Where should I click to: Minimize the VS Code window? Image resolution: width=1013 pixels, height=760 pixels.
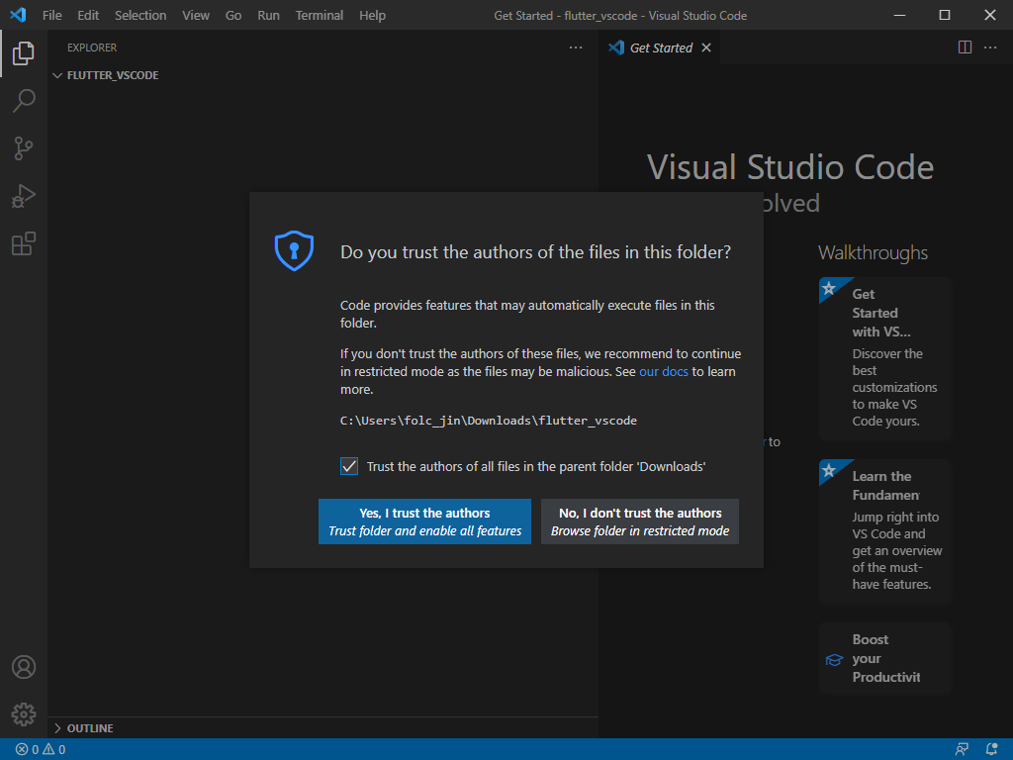(x=899, y=15)
